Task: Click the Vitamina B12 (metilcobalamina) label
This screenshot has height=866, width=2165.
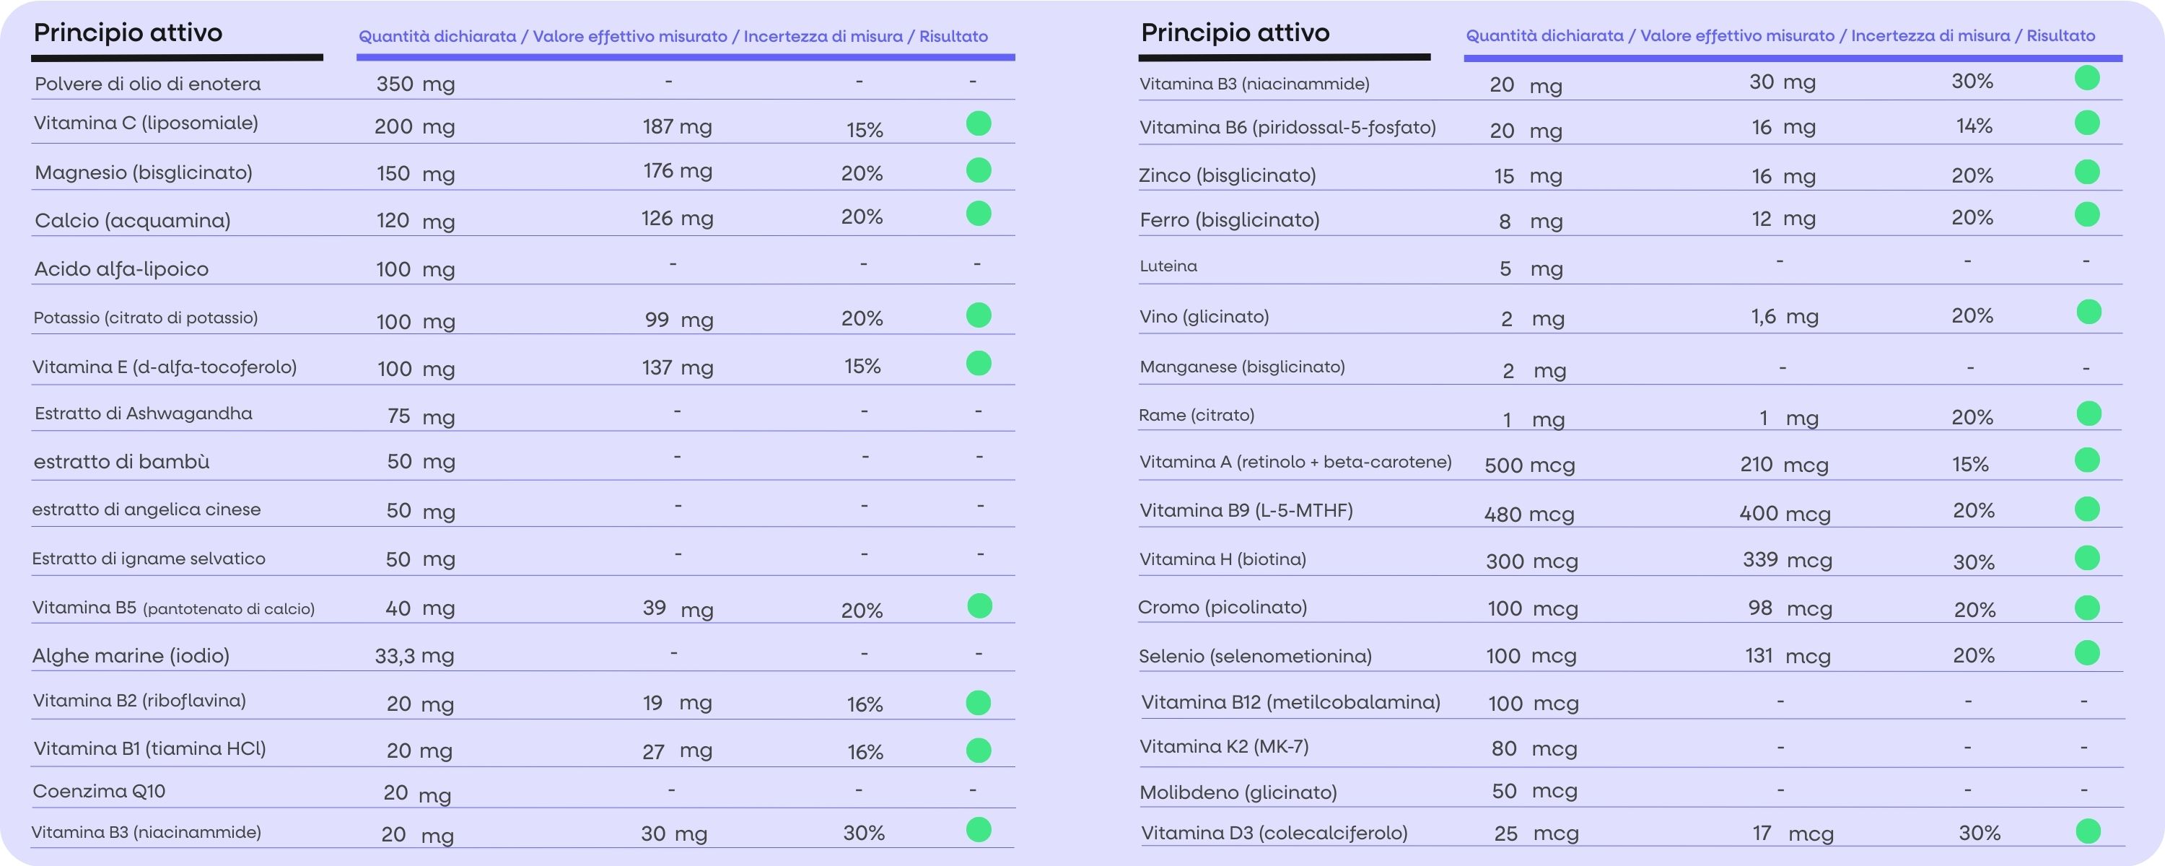Action: coord(1290,702)
